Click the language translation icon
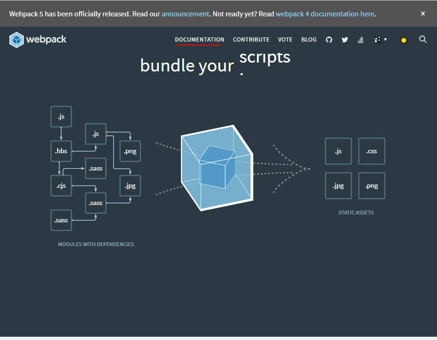Screen dimensions: 437x340 [377, 40]
